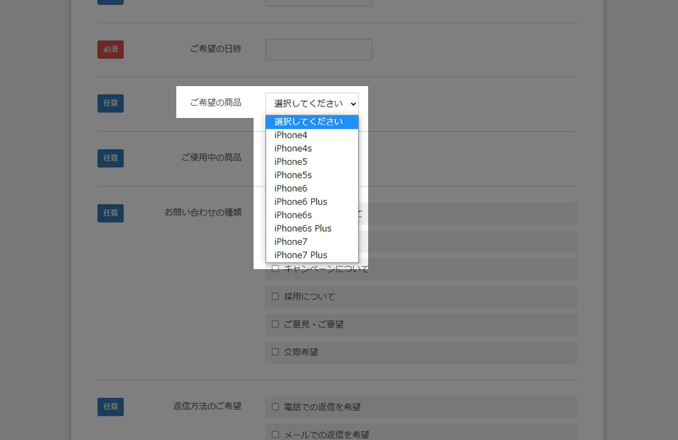Choose iPhone5 from the dropdown list
Viewport: 678px width, 440px height.
(x=312, y=162)
